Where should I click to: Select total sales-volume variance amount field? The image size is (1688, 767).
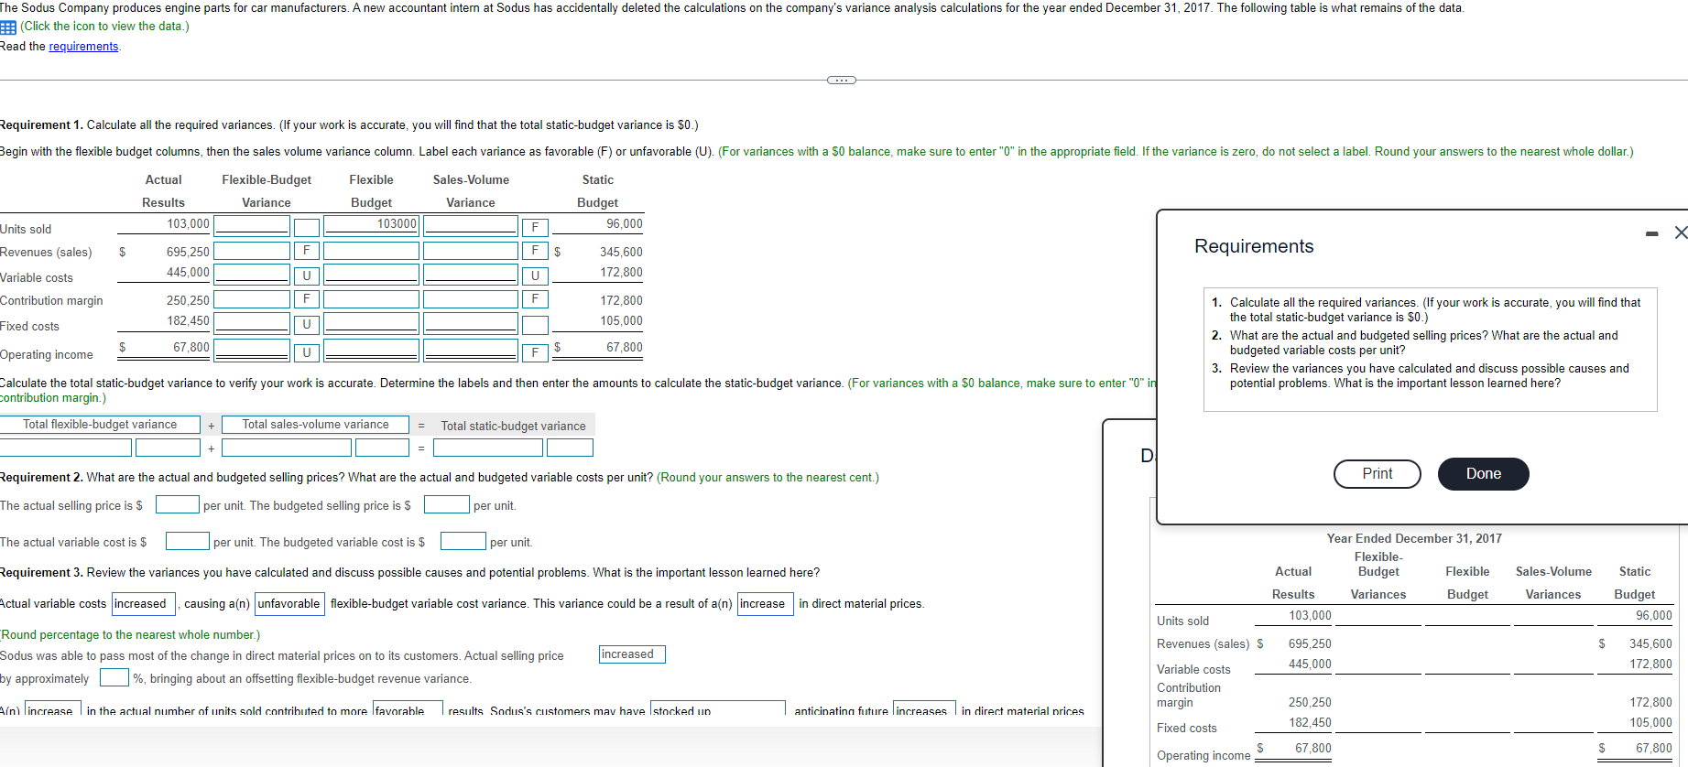pyautogui.click(x=286, y=448)
